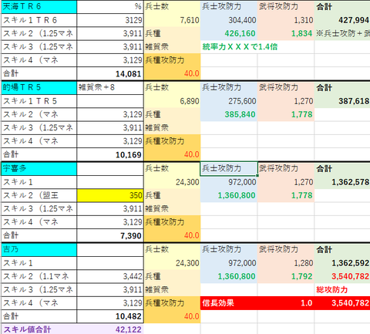The image size is (370, 334).
Task: Click the green 統率力ＸＸＸで1.4倍 note
Action: click(240, 47)
